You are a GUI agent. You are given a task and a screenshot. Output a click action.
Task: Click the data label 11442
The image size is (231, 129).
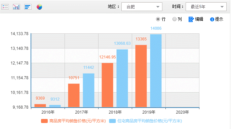(x=88, y=68)
